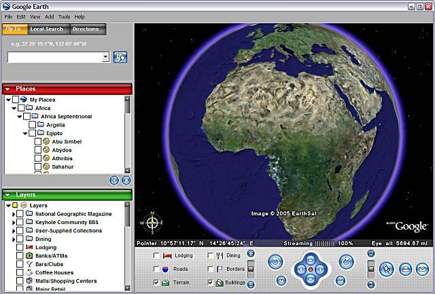Image resolution: width=435 pixels, height=294 pixels.
Task: Check the Coffee Houses layer checkbox
Action: 20,272
